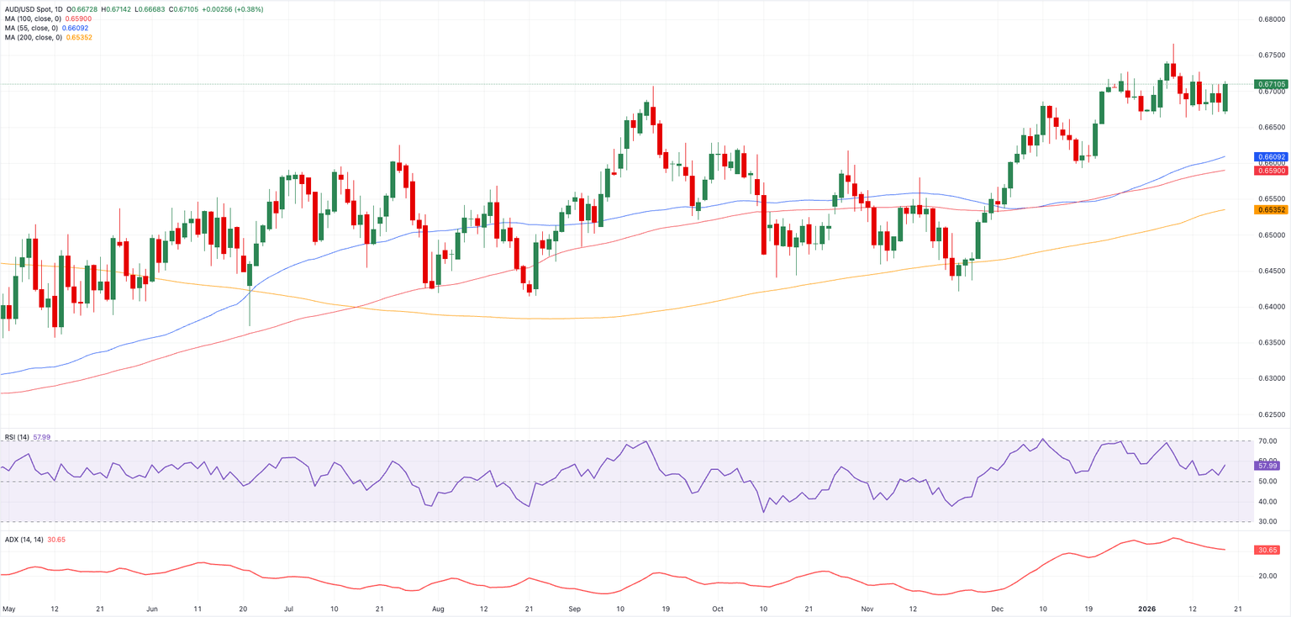1291x617 pixels.
Task: Click the 0.62500 price axis label
Action: pyautogui.click(x=1273, y=414)
